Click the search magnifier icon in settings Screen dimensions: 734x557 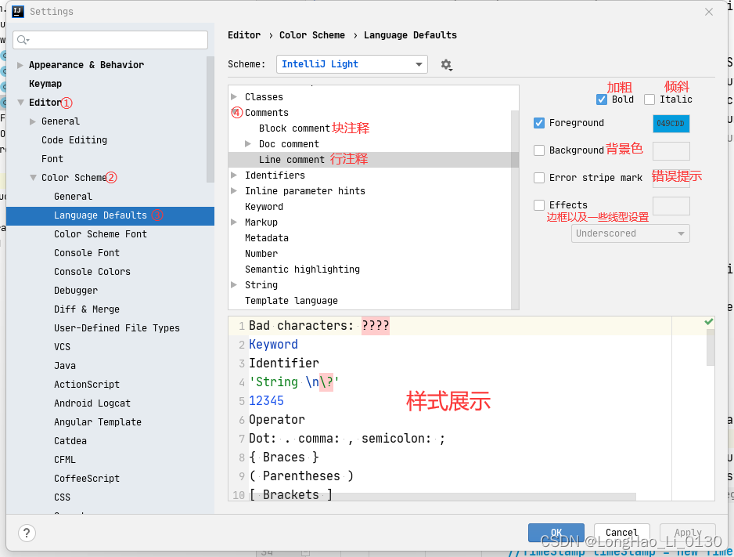tap(23, 40)
